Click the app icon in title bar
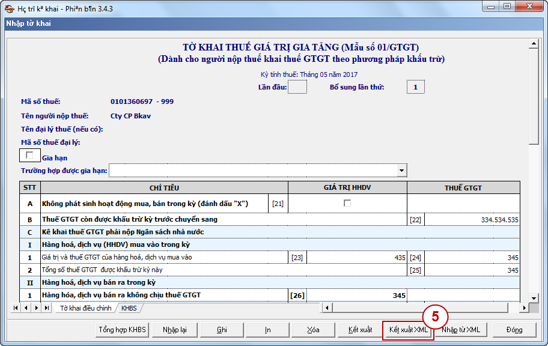 tap(8, 8)
